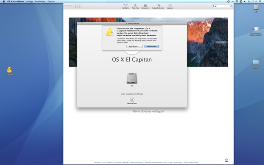
Task: Open Top-Hits in the App Store toolbar
Action: (135, 6)
